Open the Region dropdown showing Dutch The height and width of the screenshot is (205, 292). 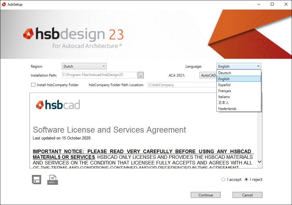(x=84, y=66)
